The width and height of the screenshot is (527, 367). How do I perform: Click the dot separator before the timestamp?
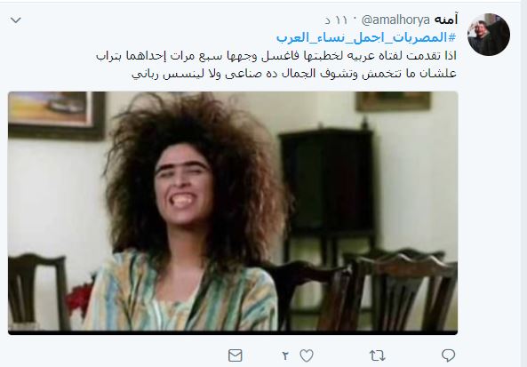tap(355, 20)
